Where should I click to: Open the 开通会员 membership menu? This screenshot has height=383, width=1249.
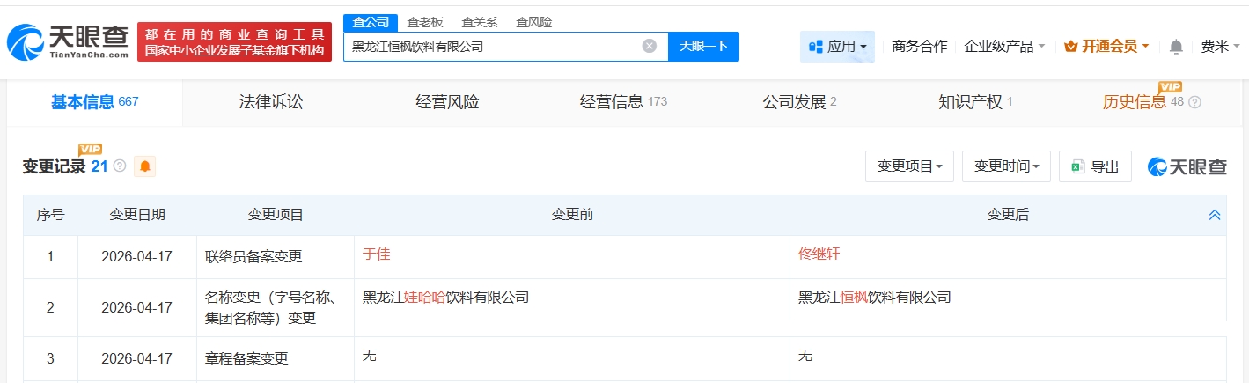(1106, 46)
